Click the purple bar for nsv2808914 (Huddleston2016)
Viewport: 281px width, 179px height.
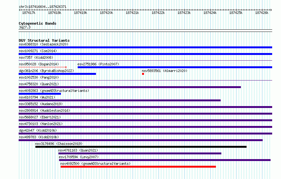pyautogui.click(x=145, y=114)
